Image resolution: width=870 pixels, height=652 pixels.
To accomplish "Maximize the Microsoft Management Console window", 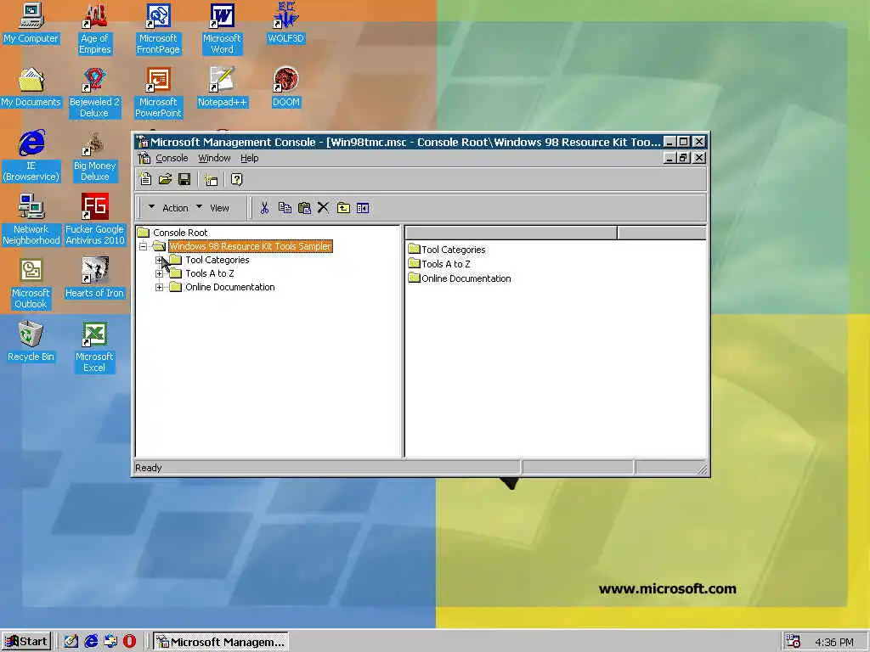I will pos(684,142).
